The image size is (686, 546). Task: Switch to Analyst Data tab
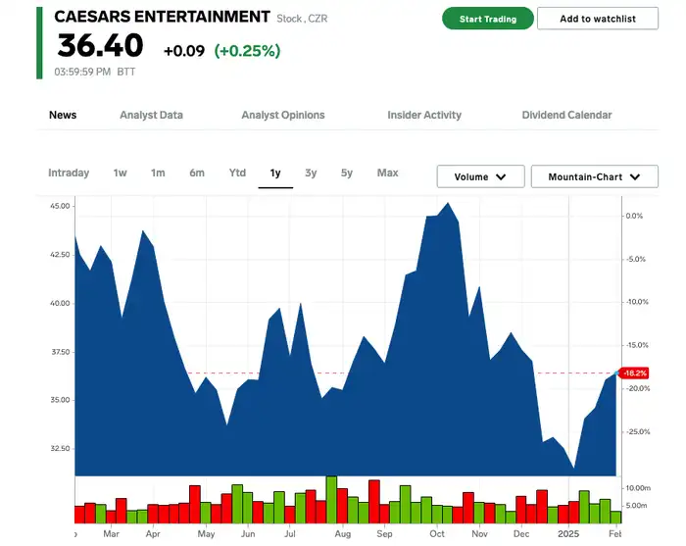tap(151, 115)
